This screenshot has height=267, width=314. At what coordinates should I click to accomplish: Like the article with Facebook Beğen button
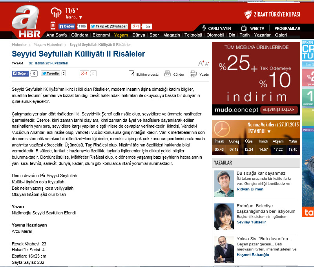point(20,73)
